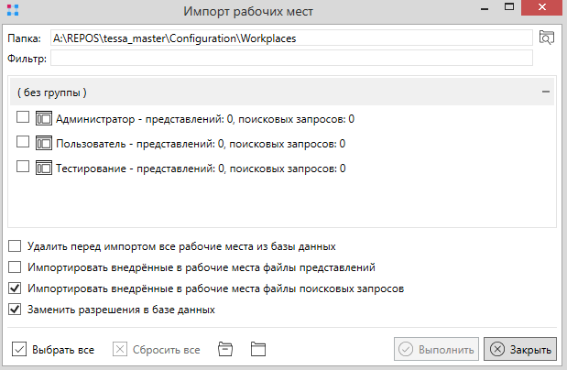Click the browse folder icon next to path
Screen dimensions: 567x370
[x=547, y=38]
